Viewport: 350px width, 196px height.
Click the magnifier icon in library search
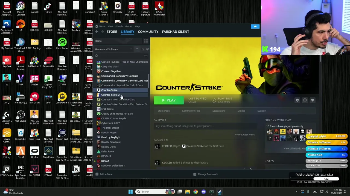[x=97, y=56]
